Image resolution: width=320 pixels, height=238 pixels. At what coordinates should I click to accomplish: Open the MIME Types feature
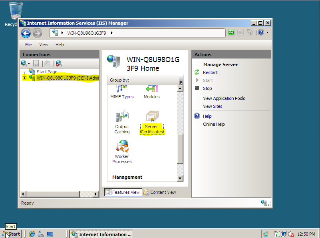(x=122, y=92)
